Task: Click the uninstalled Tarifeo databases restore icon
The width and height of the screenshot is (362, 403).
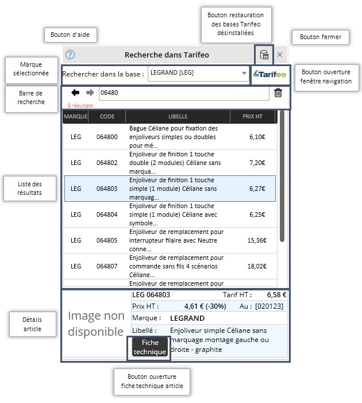Action: point(264,55)
